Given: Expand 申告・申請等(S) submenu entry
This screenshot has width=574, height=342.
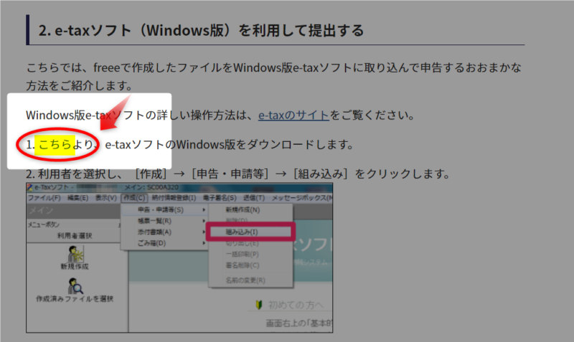Looking at the screenshot, I should click(164, 210).
